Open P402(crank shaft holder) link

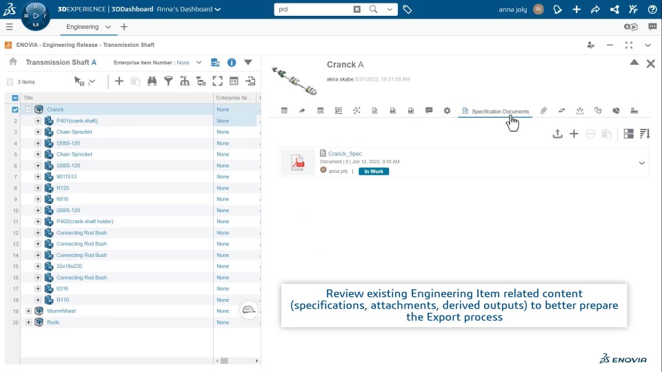coord(85,221)
